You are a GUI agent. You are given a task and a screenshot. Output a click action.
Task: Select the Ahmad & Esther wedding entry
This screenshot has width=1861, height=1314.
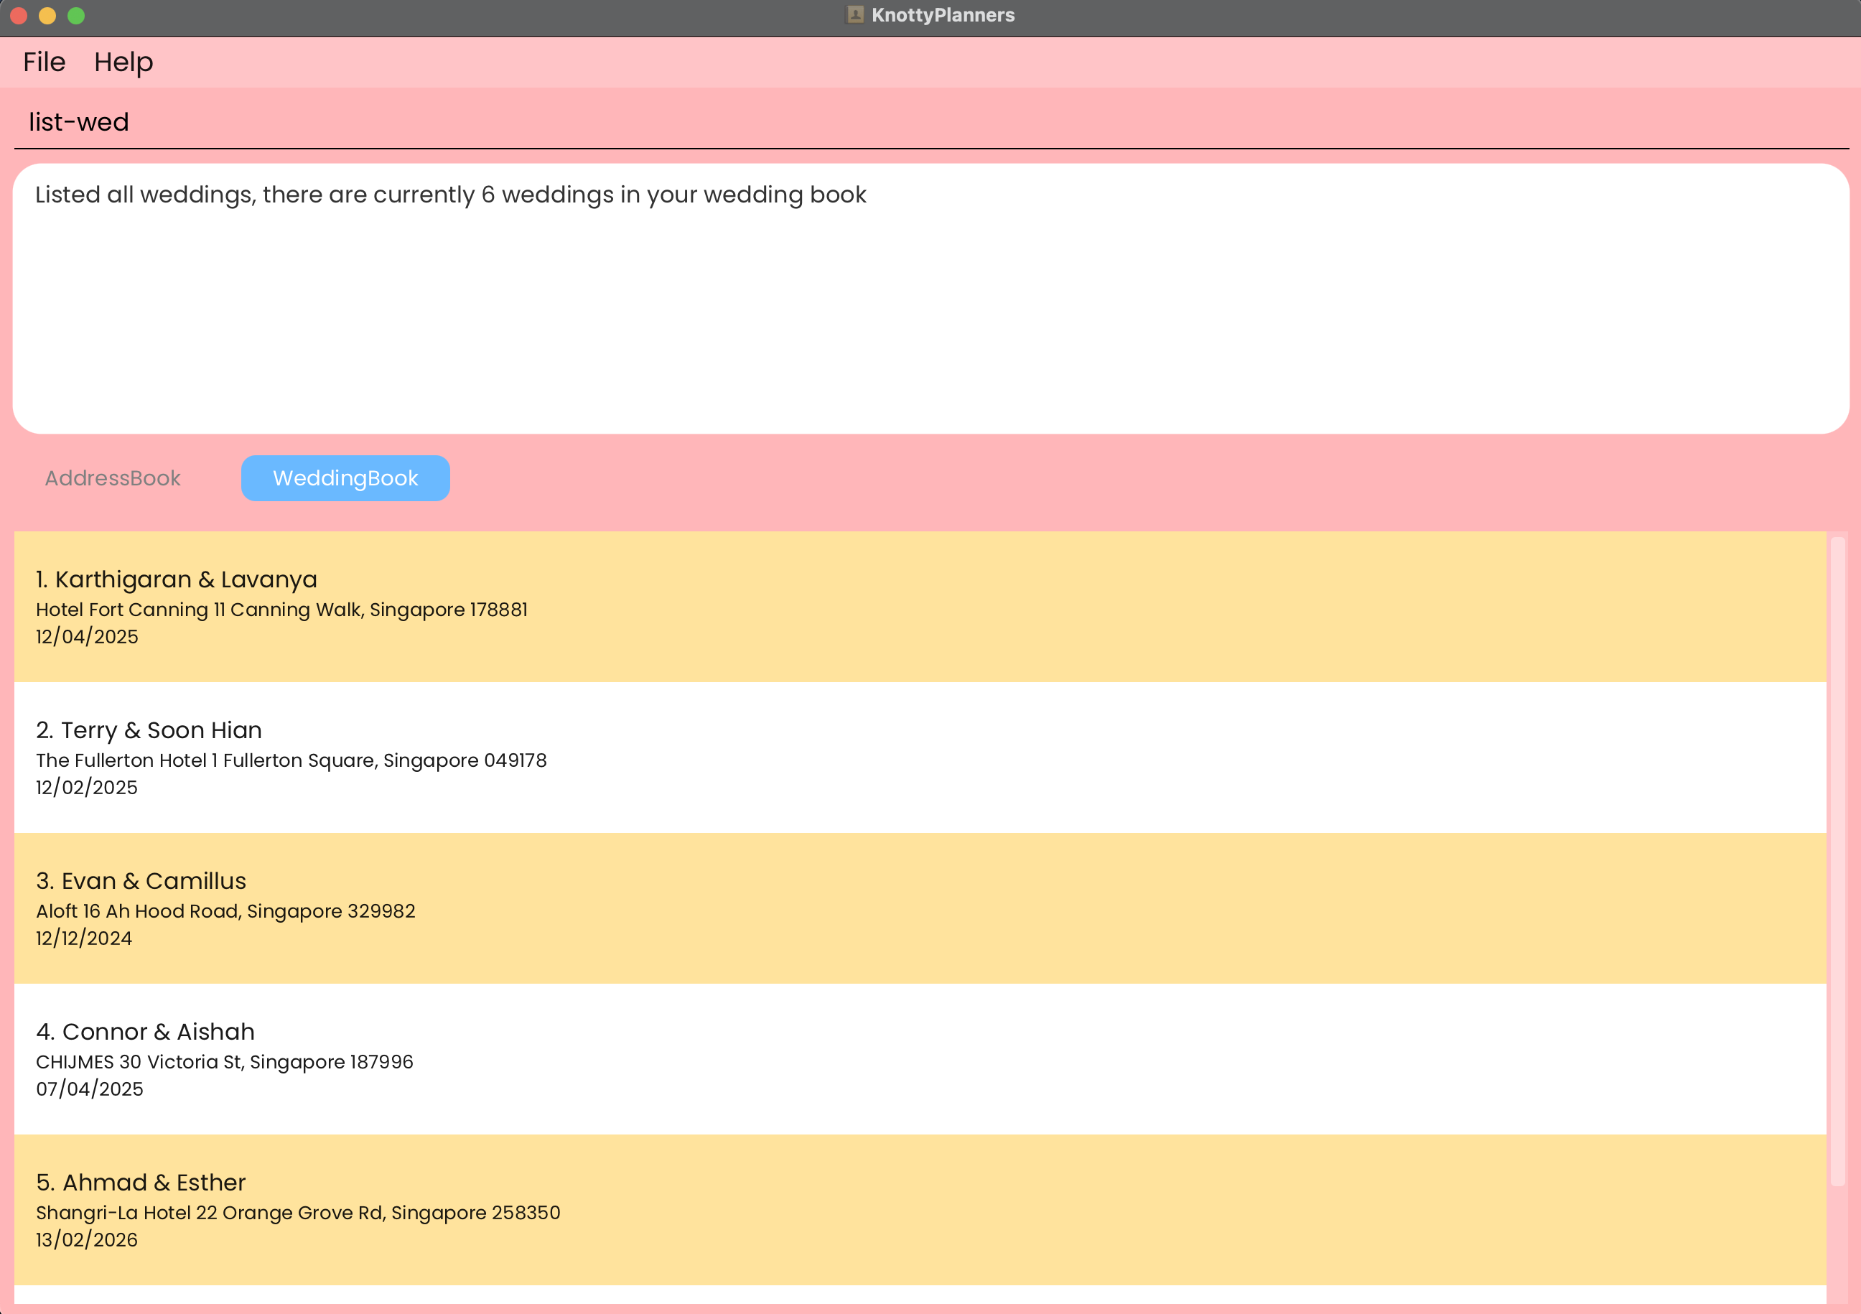point(919,1209)
